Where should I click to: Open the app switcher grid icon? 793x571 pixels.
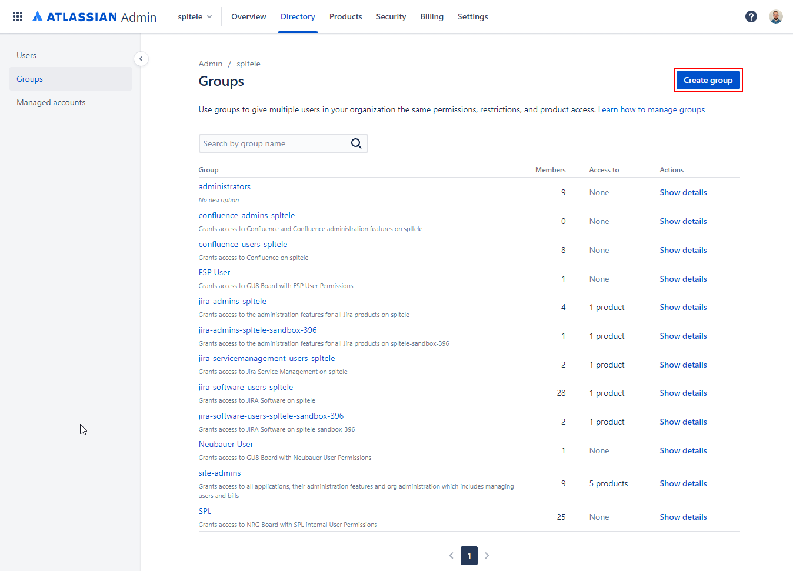(18, 16)
